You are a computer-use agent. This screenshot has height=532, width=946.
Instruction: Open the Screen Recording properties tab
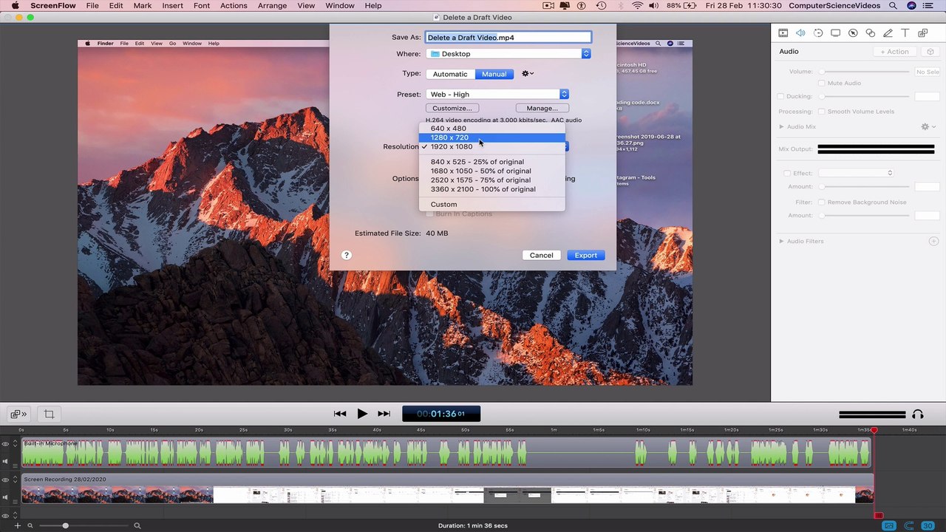pos(835,33)
